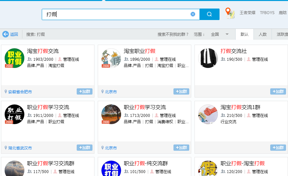Open the group title 职业打假学习交流群

coord(51,164)
